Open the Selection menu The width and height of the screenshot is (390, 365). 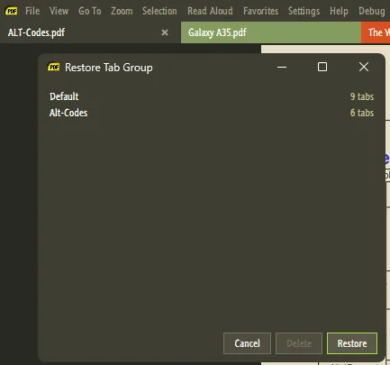[x=159, y=11]
